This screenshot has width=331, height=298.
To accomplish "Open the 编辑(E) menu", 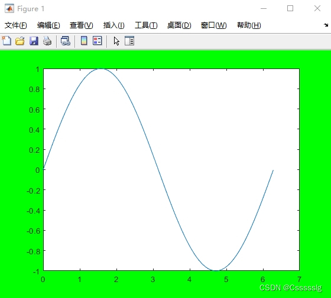I will [x=48, y=25].
